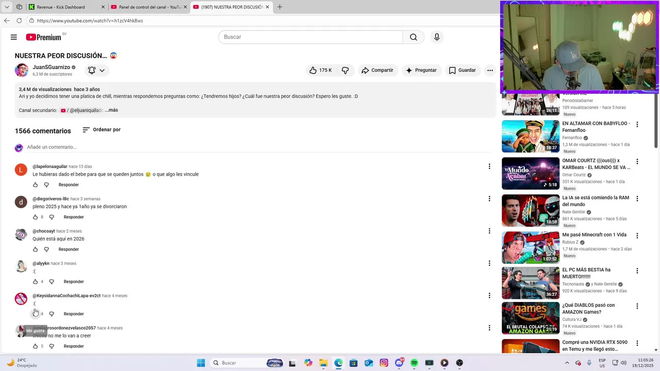The width and height of the screenshot is (660, 371).
Task: Select the NUESTRA PEOR DISCUSIÓN browser tab
Action: 231,7
